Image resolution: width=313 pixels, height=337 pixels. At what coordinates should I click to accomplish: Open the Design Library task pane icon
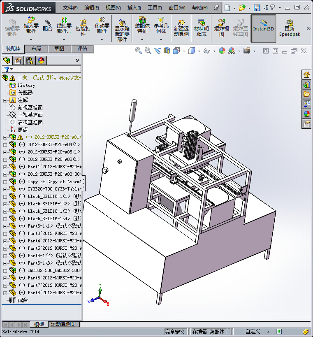[306, 85]
